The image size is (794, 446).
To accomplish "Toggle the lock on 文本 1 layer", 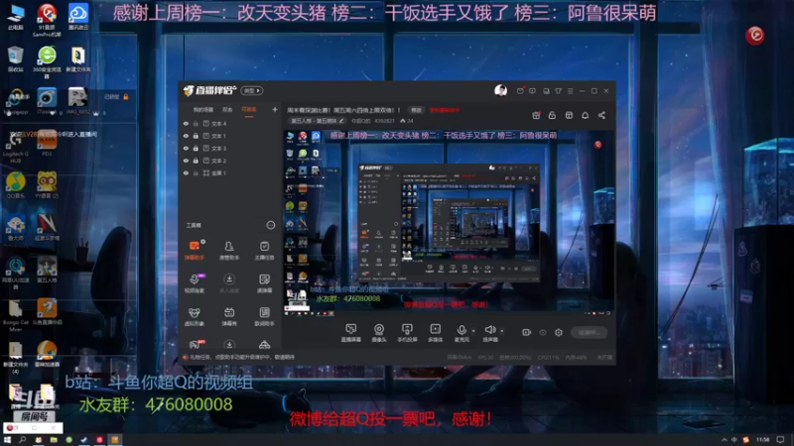I will (x=196, y=136).
